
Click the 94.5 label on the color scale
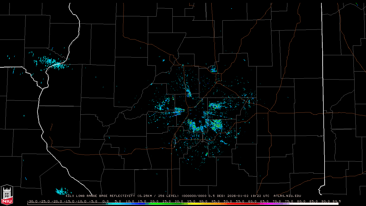point(336,201)
